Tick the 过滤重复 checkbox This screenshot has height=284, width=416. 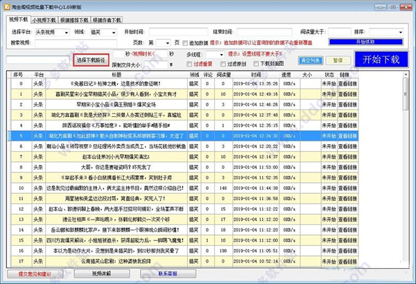[x=189, y=64]
